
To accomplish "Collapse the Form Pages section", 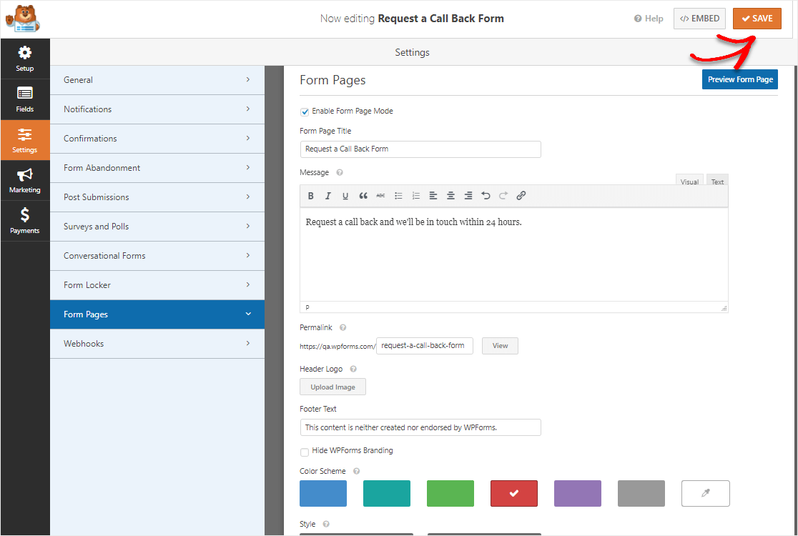I will click(x=157, y=314).
